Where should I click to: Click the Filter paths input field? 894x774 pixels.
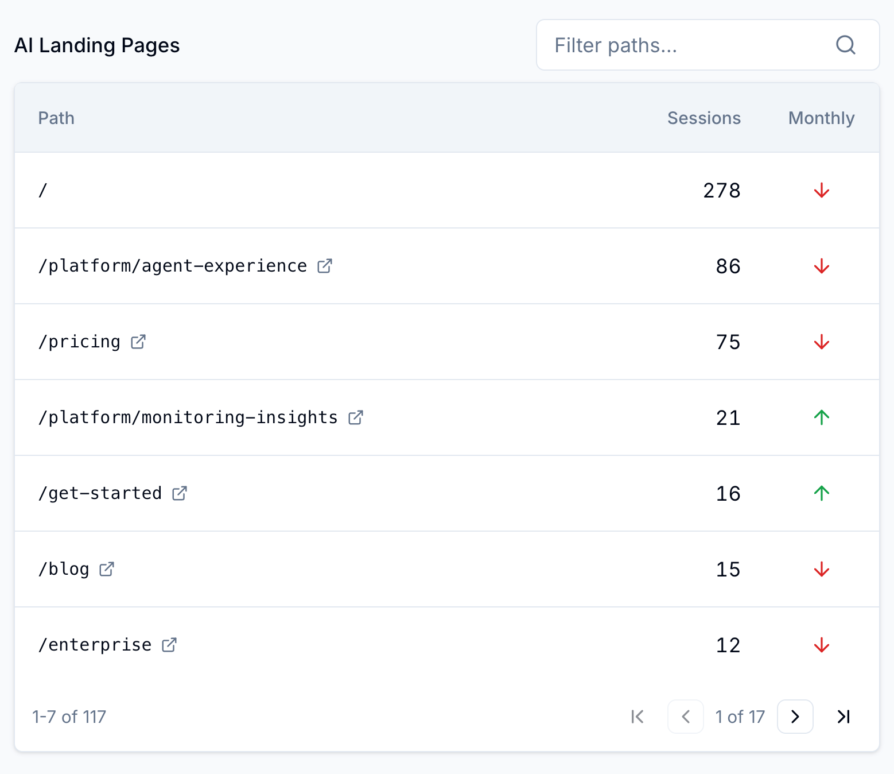[660, 45]
